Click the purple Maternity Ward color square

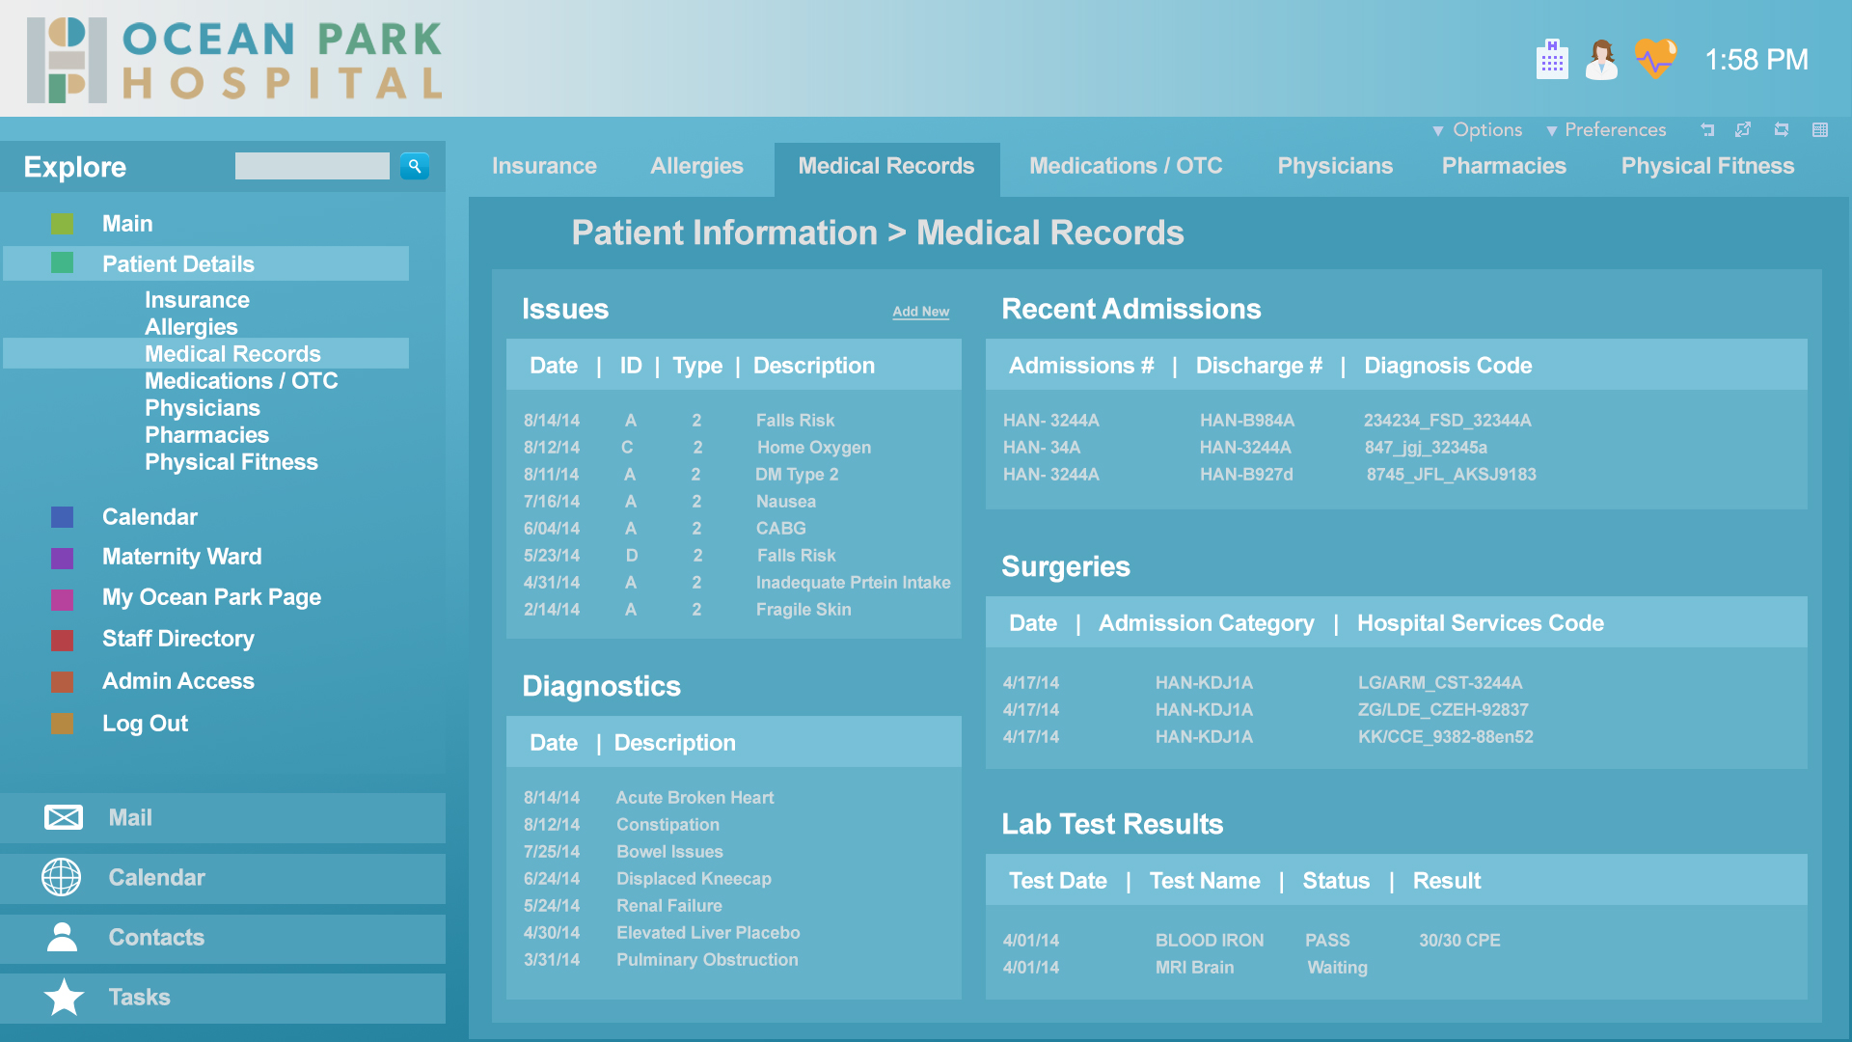(x=62, y=558)
